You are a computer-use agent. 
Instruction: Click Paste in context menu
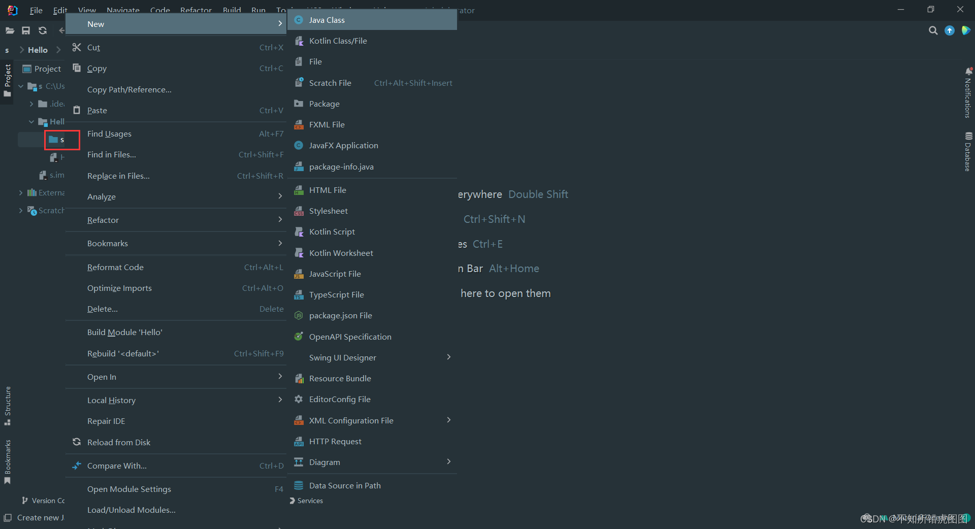click(176, 110)
